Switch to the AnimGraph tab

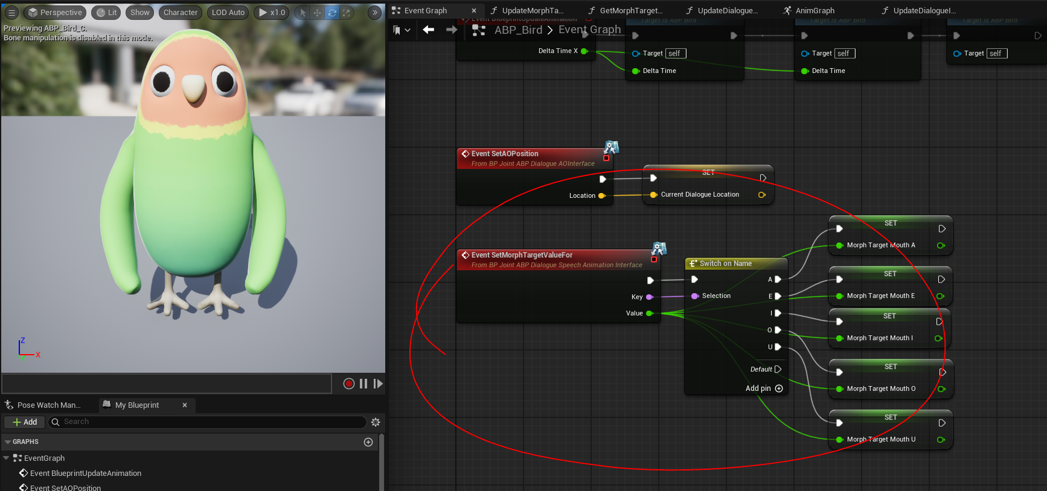pyautogui.click(x=814, y=11)
